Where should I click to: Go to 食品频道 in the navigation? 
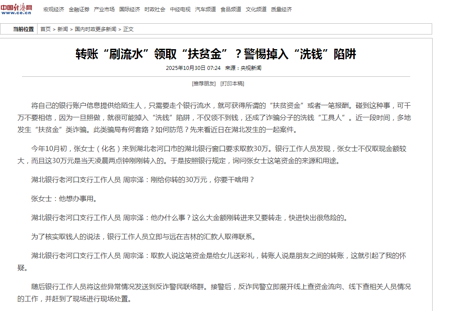click(231, 9)
